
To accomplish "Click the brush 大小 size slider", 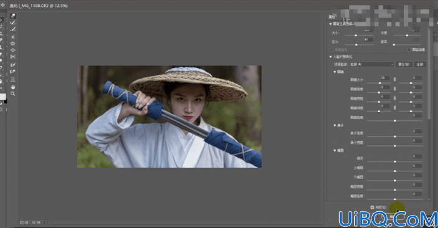I will tap(358, 35).
